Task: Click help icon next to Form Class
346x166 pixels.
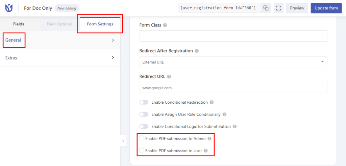Action: tap(165, 25)
